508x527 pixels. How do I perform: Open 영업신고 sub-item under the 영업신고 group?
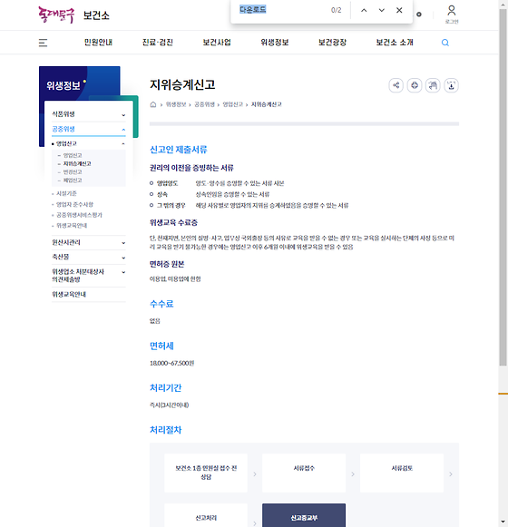[73, 155]
